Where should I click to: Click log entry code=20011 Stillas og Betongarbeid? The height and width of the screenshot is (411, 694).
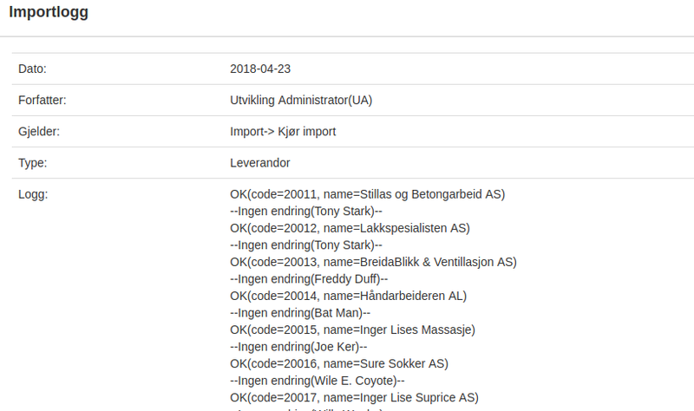pyautogui.click(x=367, y=194)
